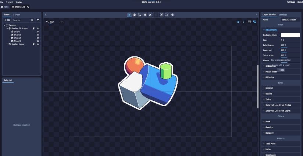
Task: Open the About link in top bar
Action: pos(300,2)
